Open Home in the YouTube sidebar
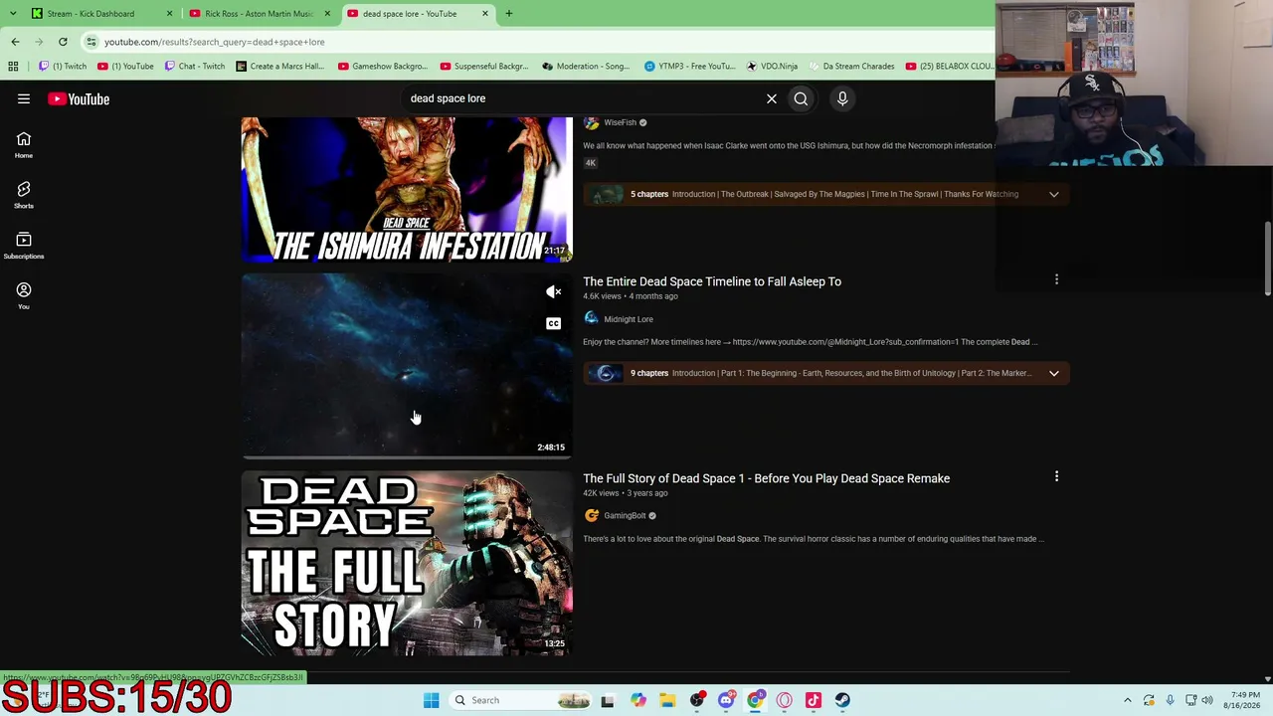Screen dimensions: 1273x716 point(24,144)
